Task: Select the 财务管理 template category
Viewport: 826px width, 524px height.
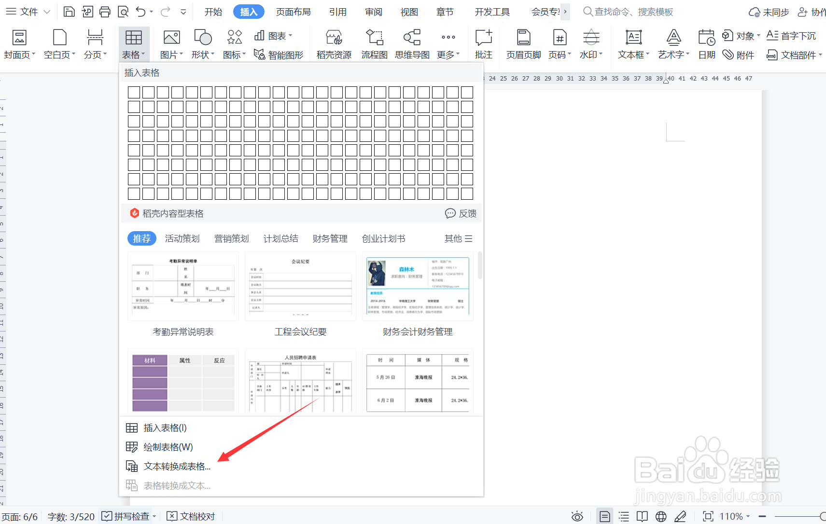Action: (330, 238)
